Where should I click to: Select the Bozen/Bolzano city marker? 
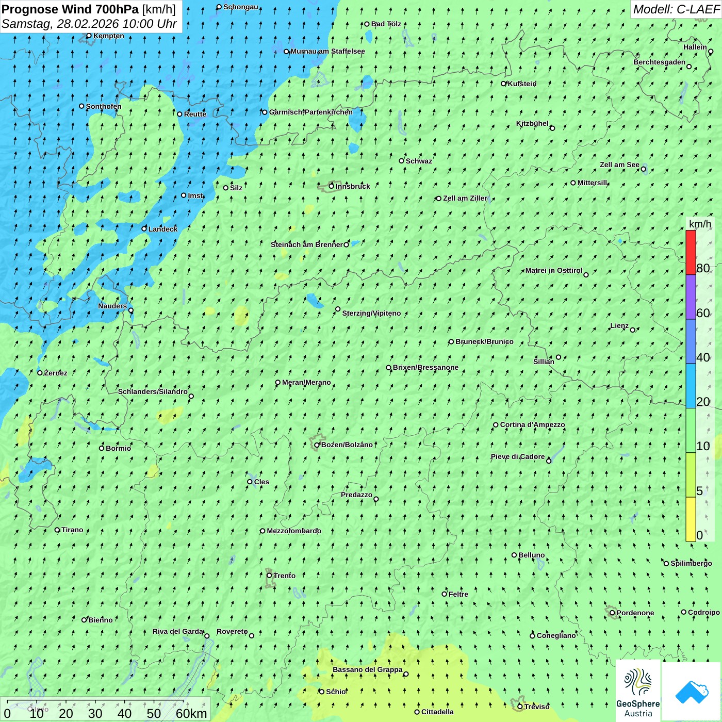(317, 445)
